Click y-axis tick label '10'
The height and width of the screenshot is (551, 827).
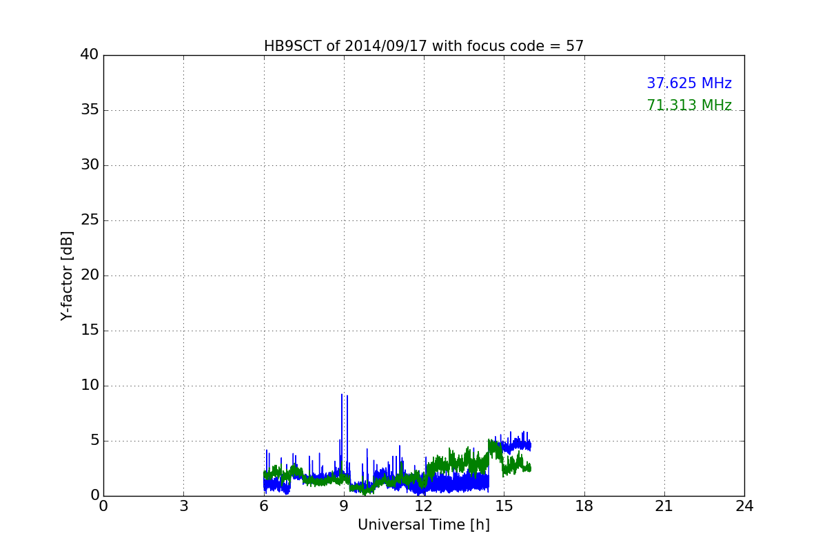90,386
